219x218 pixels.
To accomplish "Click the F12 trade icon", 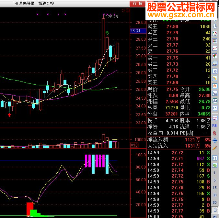I will [215, 93].
